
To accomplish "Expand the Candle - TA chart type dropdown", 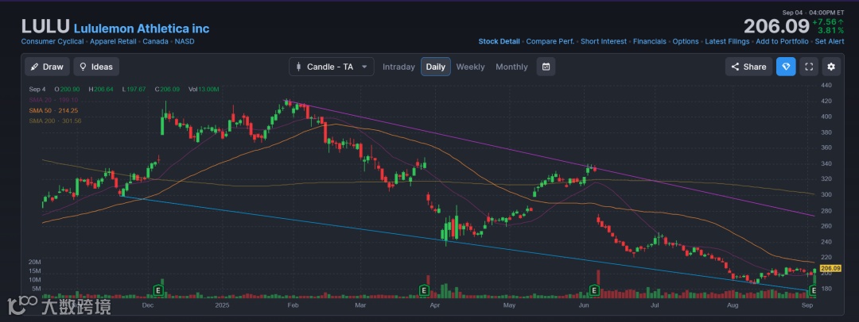I will [332, 67].
